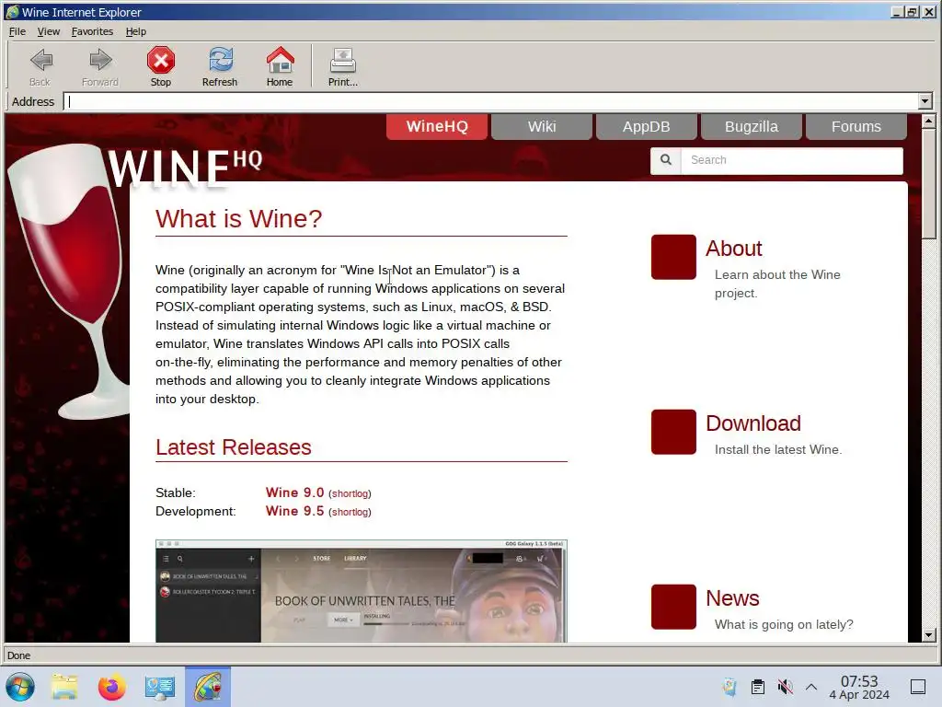Click the "Development:" label

[x=196, y=512]
